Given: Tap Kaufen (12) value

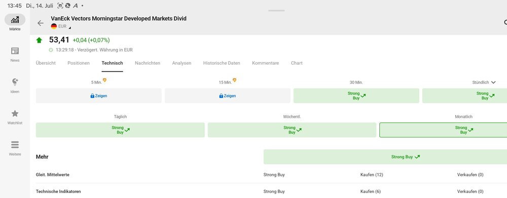Looking at the screenshot, I should point(372,175).
